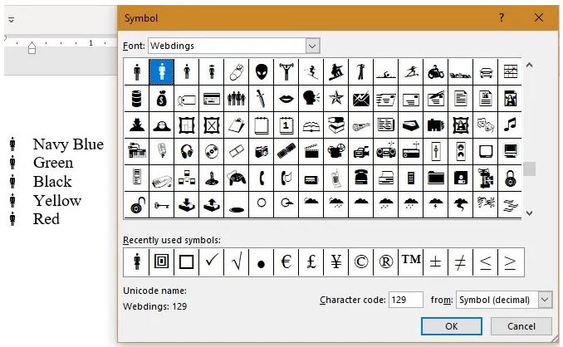Click 'Green' list item in document

click(x=53, y=163)
